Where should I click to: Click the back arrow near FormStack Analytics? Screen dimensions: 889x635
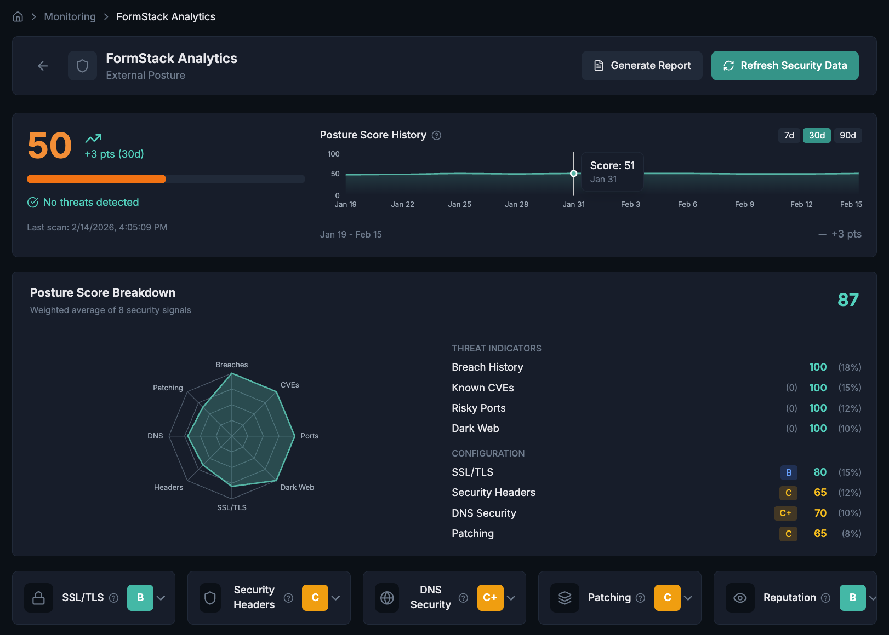pyautogui.click(x=43, y=65)
